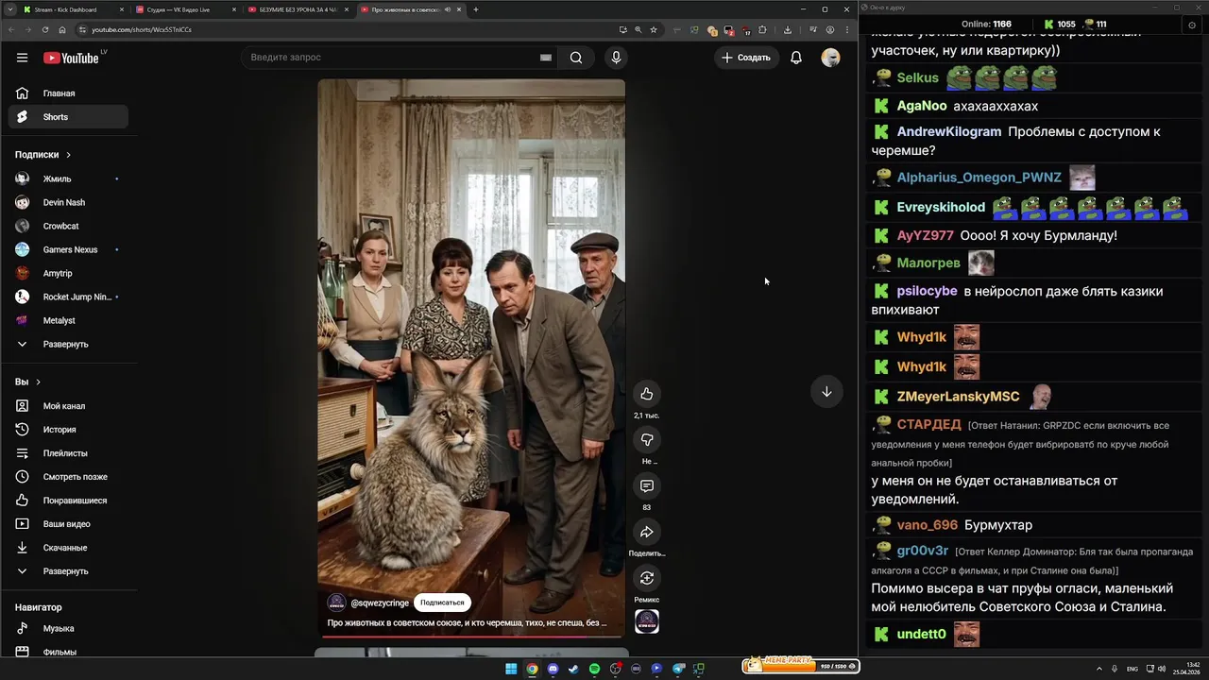Open a new browser tab
1209x680 pixels.
[x=475, y=9]
